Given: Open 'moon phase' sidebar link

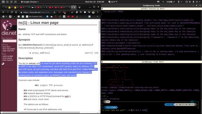Looking at the screenshot, I should [7, 58].
